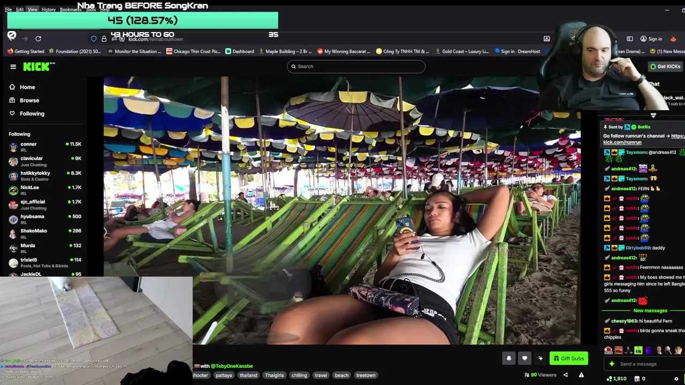The image size is (685, 385).
Task: Click the chilling stream tag
Action: (x=299, y=375)
